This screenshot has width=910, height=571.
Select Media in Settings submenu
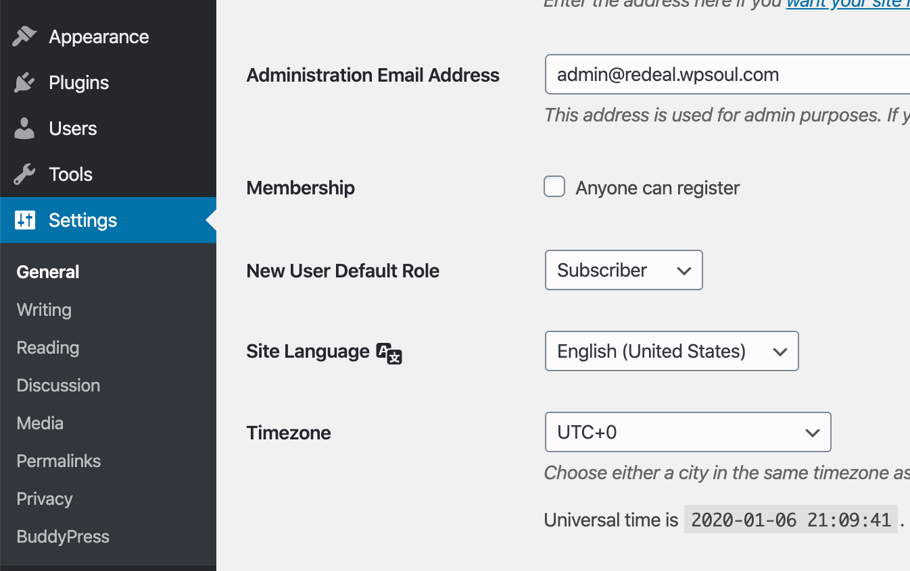pyautogui.click(x=40, y=423)
